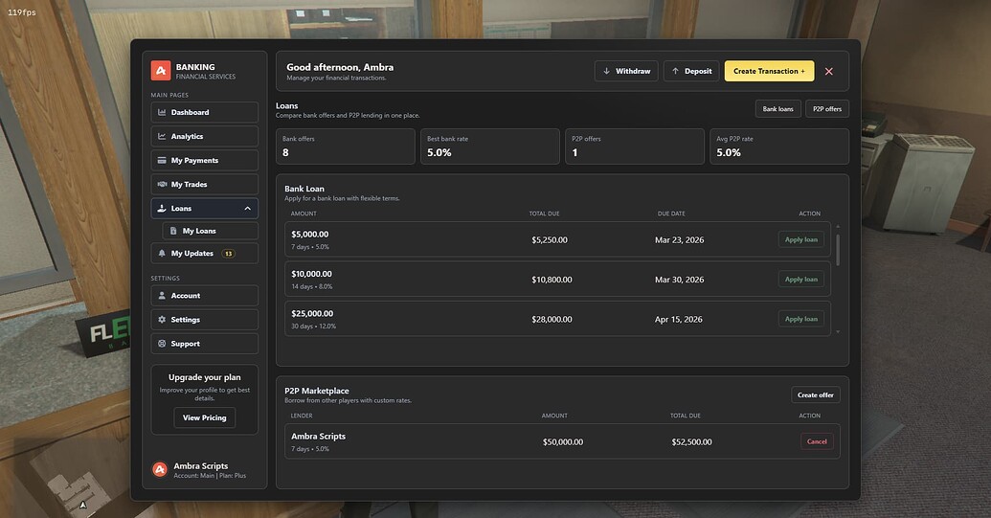Click the Account person icon
Screen dimensions: 991x518
tap(162, 296)
